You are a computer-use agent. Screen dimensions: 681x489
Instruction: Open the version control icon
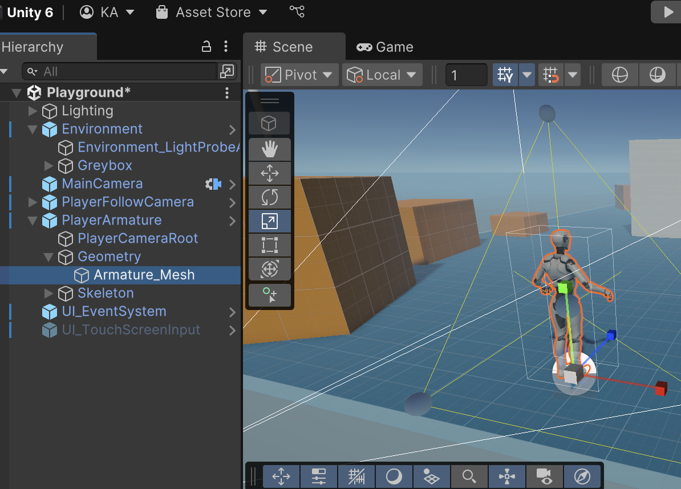297,11
